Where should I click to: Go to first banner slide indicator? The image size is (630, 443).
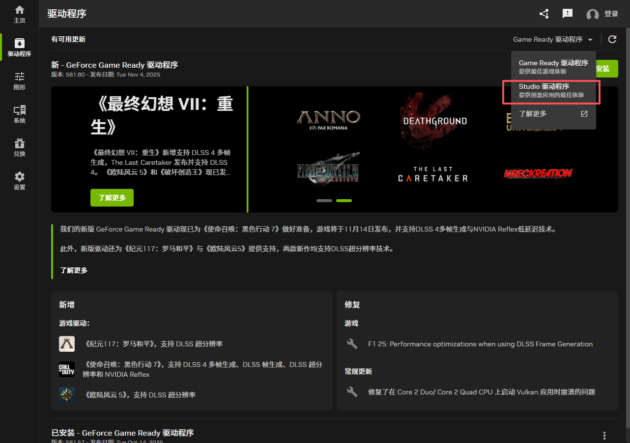click(x=324, y=200)
